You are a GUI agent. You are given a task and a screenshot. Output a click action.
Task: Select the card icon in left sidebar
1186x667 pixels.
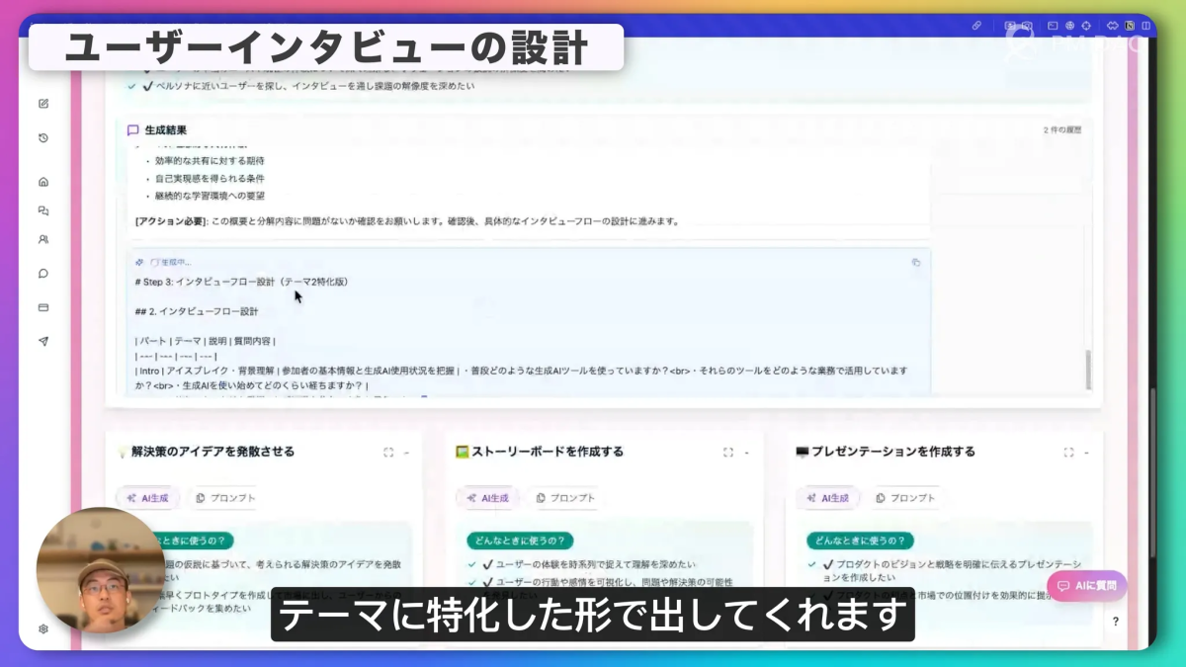click(x=43, y=307)
